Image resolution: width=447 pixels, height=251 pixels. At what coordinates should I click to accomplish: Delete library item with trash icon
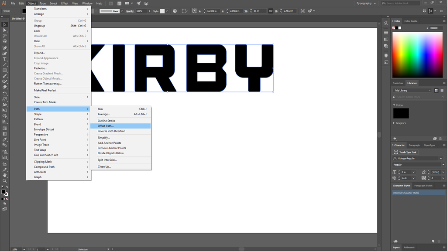click(x=440, y=139)
